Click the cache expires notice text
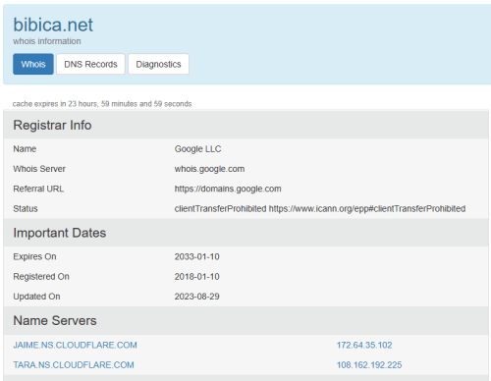Screen dimensions: 491x381 pyautogui.click(x=102, y=104)
